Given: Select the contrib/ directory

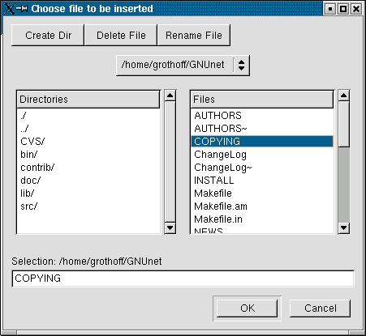Looking at the screenshot, I should [88, 168].
